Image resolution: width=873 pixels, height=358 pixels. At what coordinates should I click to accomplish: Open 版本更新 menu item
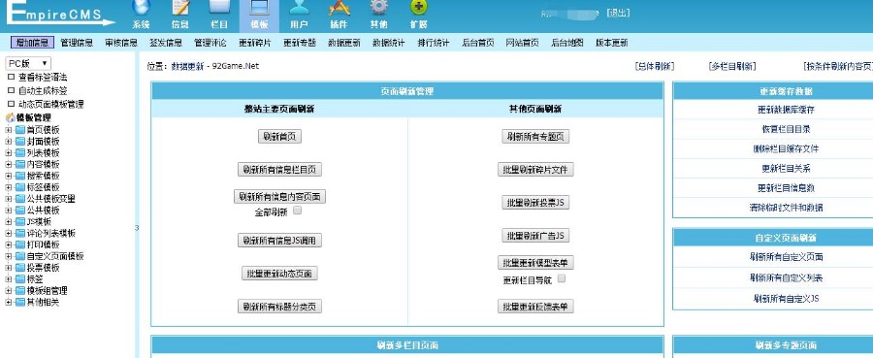(x=611, y=43)
